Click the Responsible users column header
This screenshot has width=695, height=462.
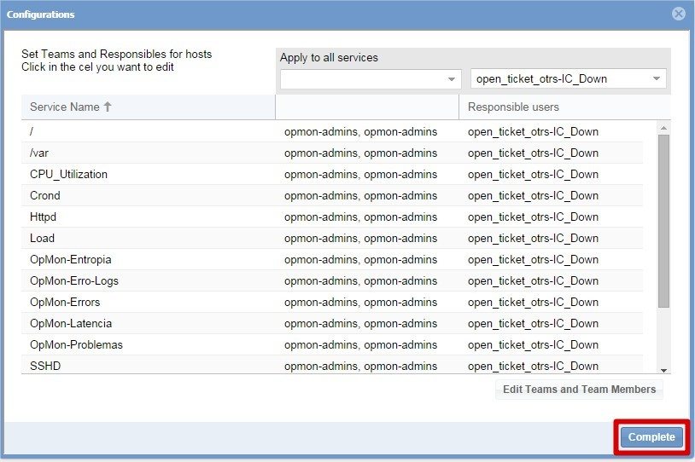[513, 107]
